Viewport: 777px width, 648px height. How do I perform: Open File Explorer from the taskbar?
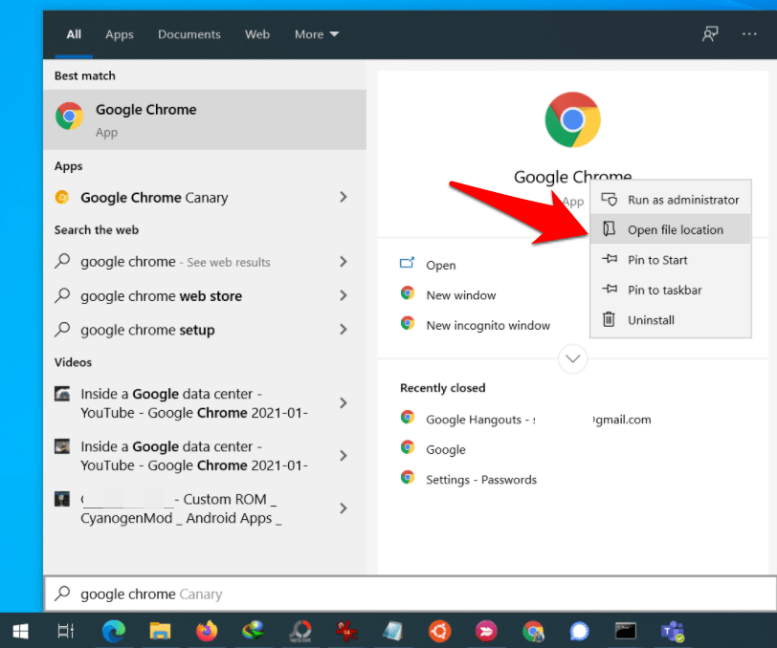coord(160,631)
